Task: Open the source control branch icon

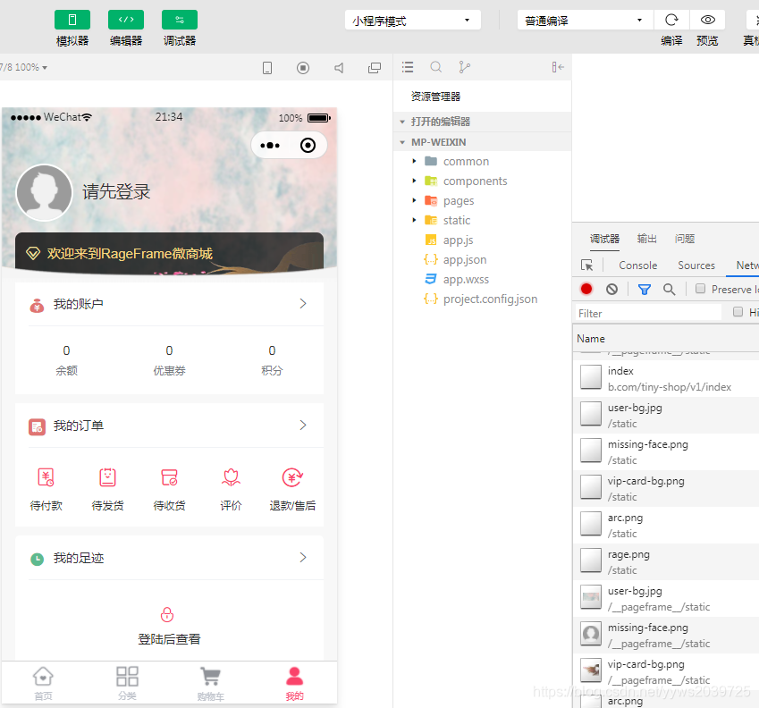Action: (x=464, y=67)
